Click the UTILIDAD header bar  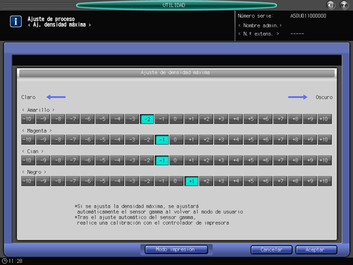coord(176,5)
